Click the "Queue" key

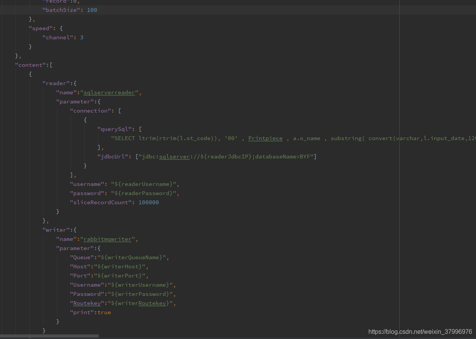(82, 257)
